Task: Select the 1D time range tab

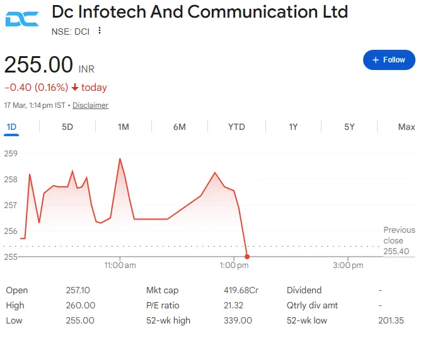Action: point(11,127)
